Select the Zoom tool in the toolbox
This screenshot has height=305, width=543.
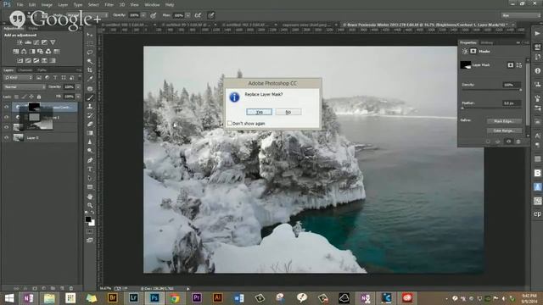(x=90, y=205)
